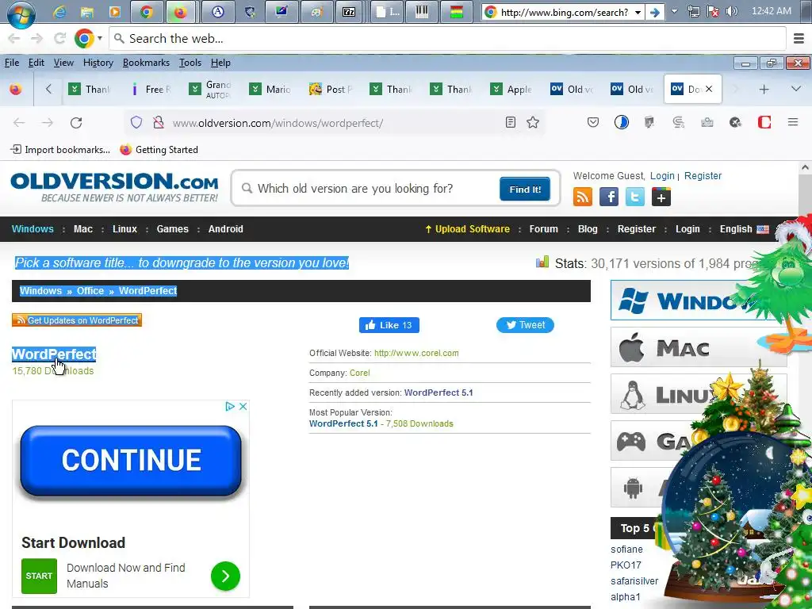Bookmark this page with the star
The height and width of the screenshot is (609, 812).
tap(533, 122)
